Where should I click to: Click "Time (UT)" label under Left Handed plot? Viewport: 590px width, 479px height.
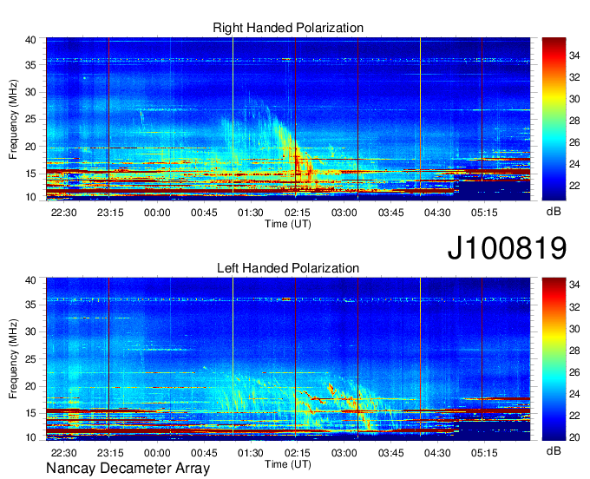click(288, 464)
